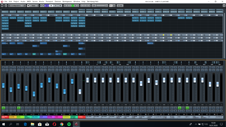Toggle Abs absolute mode button
This screenshot has height=127, width=226.
[x=114, y=6]
